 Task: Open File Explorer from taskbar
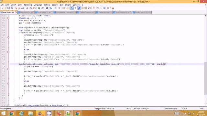pos(31,113)
